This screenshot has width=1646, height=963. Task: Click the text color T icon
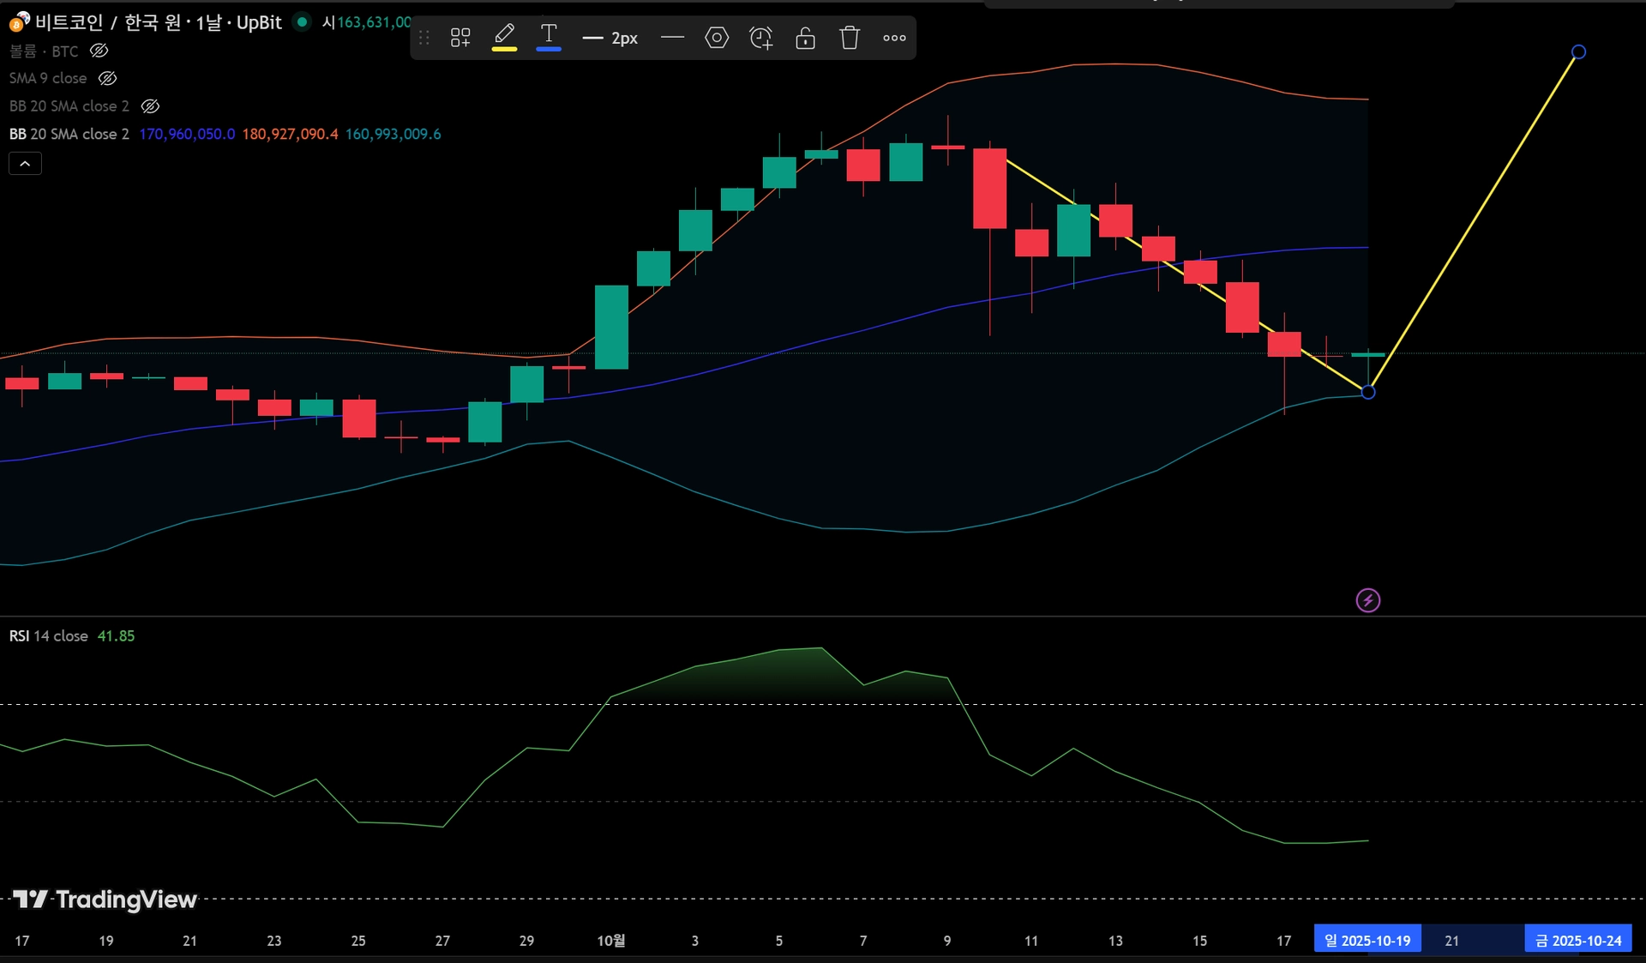click(x=549, y=37)
